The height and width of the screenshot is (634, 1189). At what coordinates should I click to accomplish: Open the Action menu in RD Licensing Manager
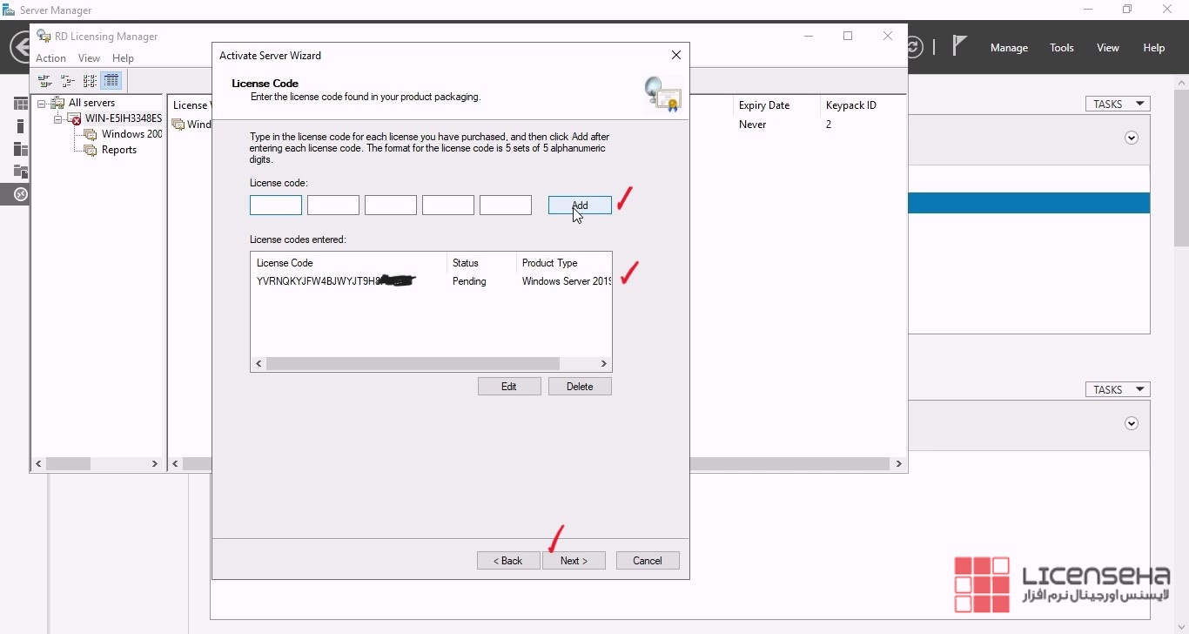coord(50,58)
